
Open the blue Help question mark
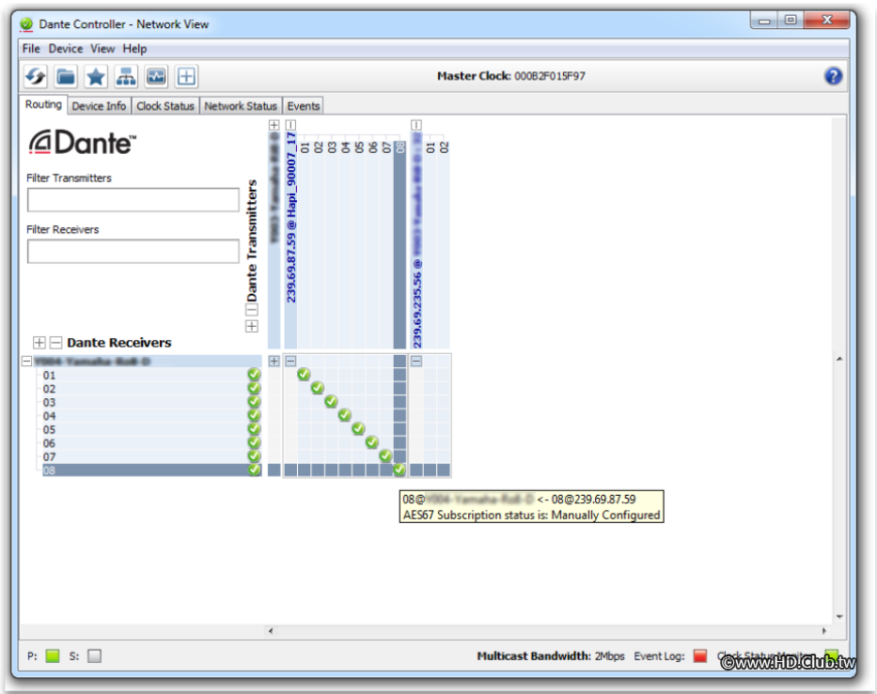[x=833, y=76]
